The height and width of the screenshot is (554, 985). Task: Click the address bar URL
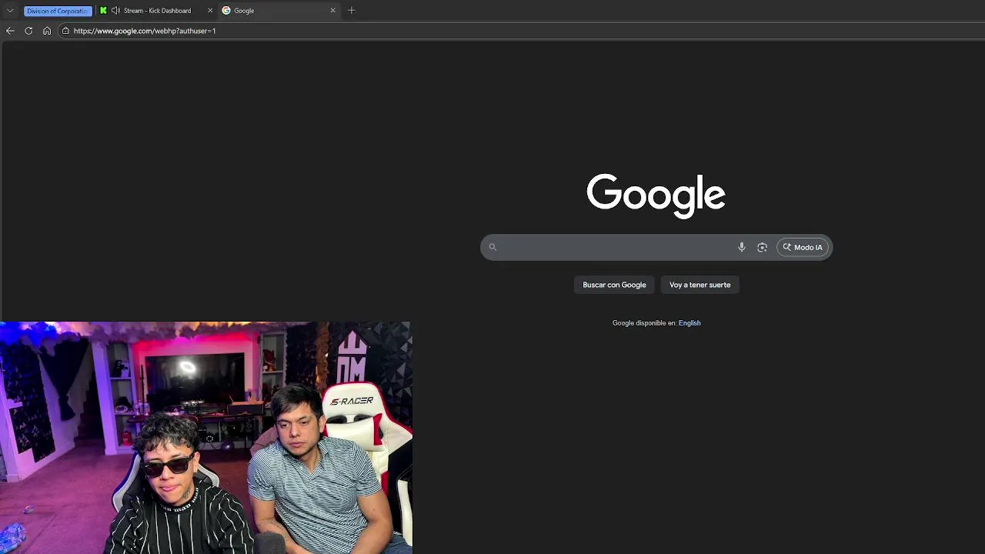pos(145,31)
